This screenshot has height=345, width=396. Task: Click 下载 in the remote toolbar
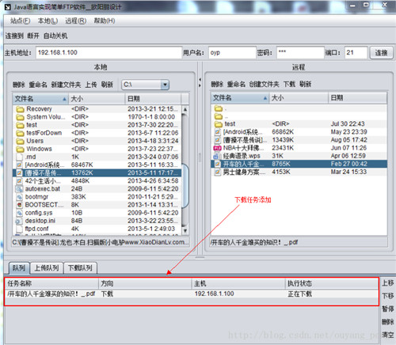(x=289, y=84)
